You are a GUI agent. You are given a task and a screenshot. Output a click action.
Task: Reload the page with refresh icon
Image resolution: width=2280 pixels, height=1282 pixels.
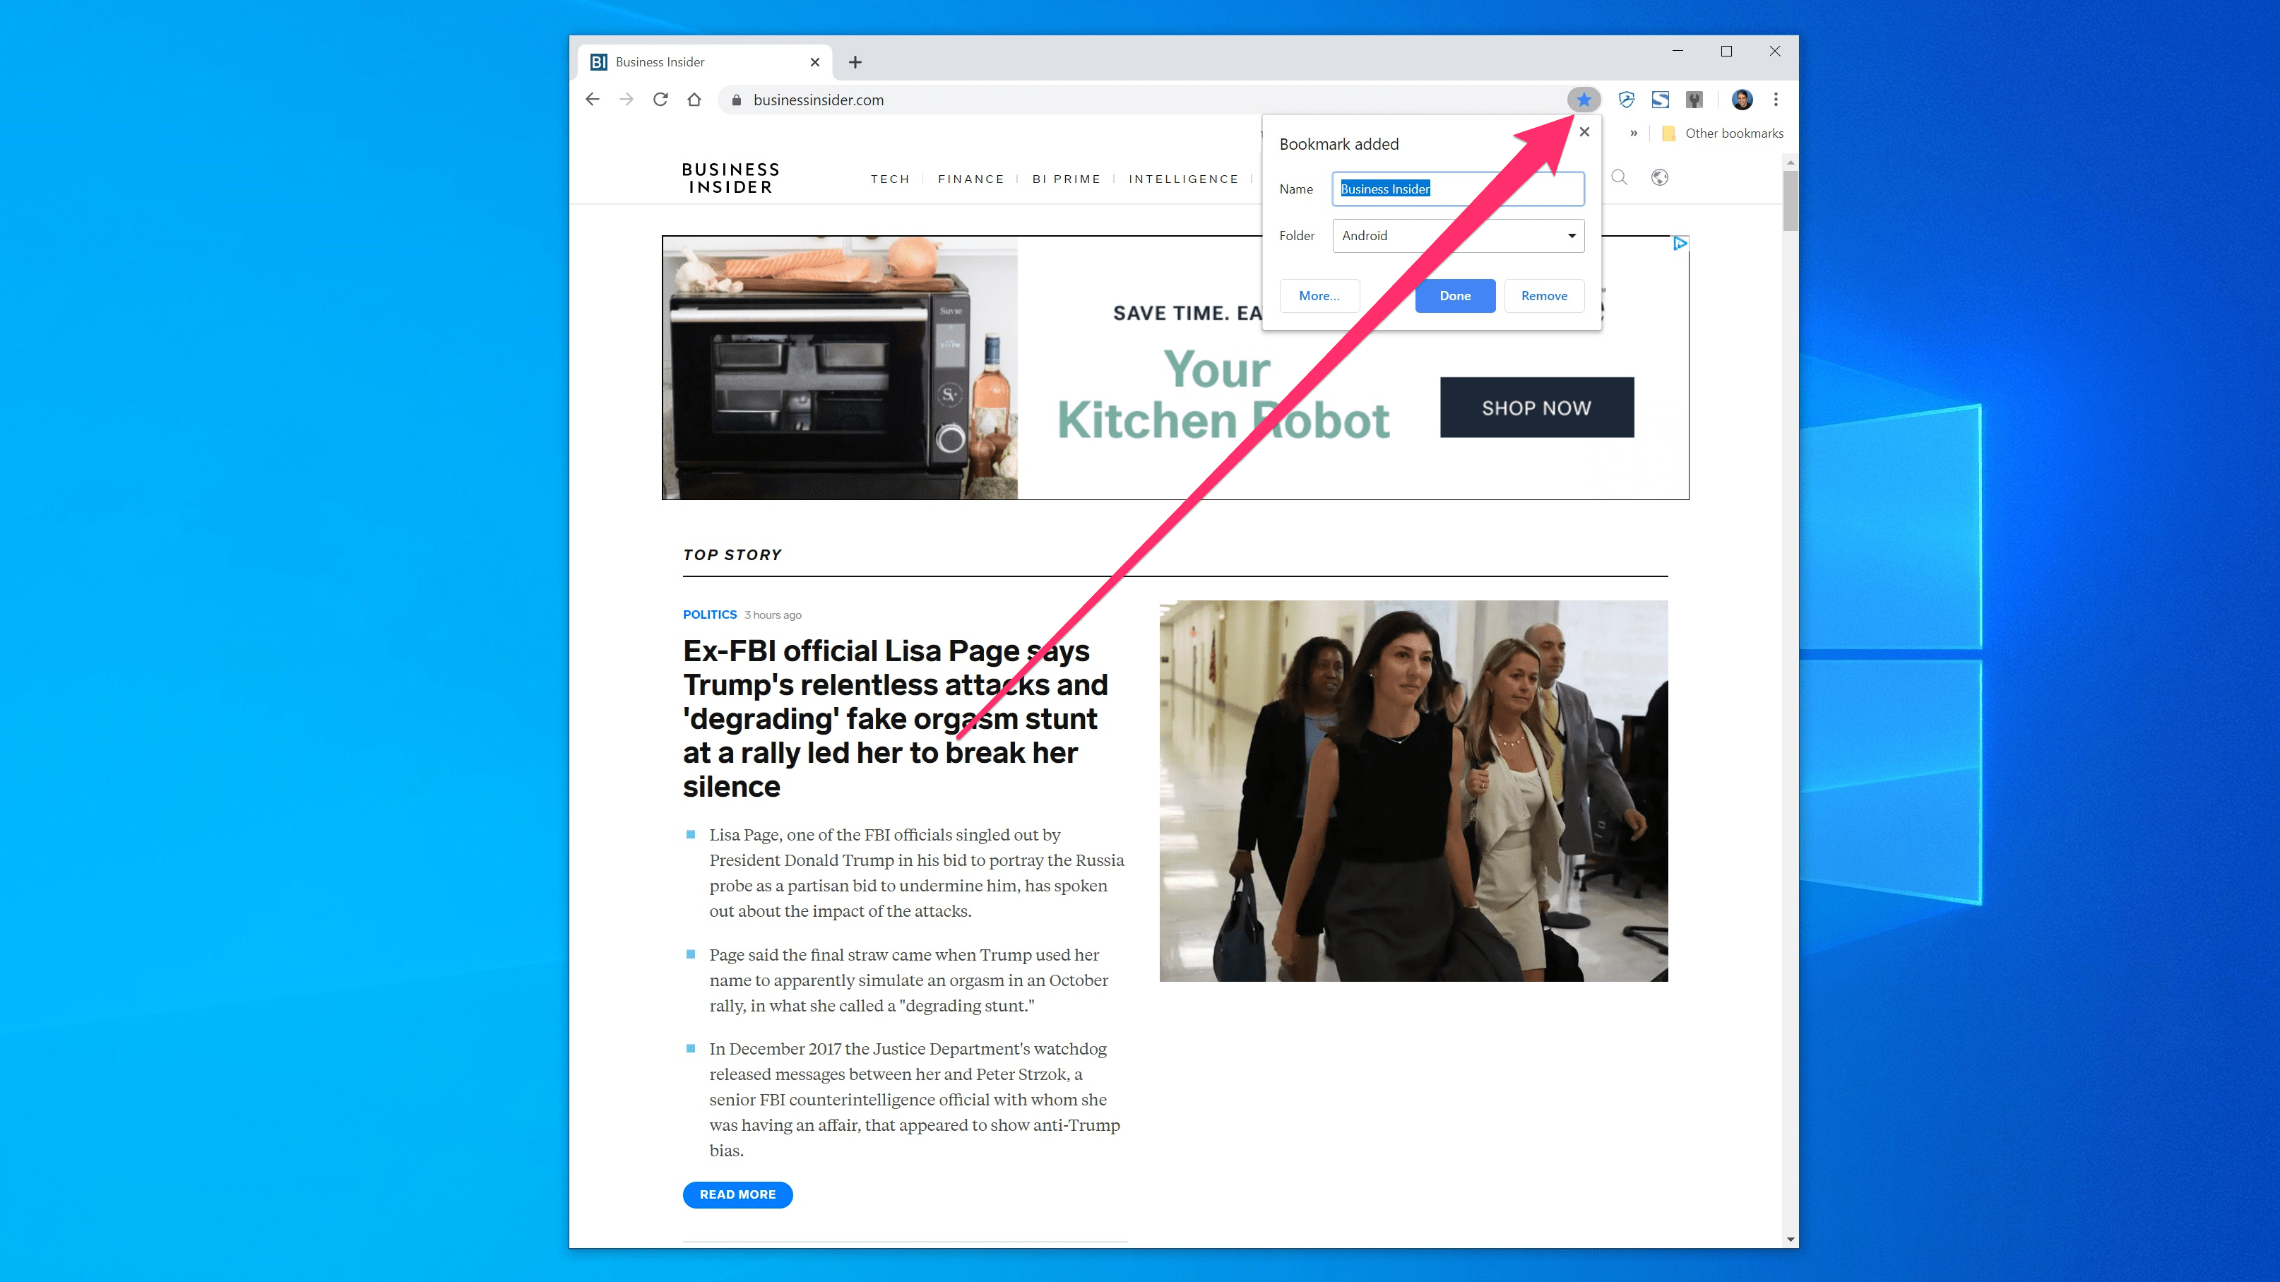tap(660, 100)
